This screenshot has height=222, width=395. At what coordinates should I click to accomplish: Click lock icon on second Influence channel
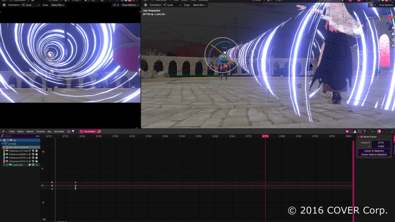[37, 154]
